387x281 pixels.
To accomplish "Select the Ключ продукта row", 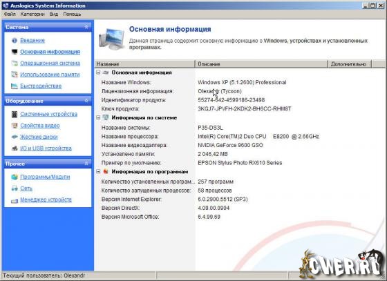I will (240, 108).
